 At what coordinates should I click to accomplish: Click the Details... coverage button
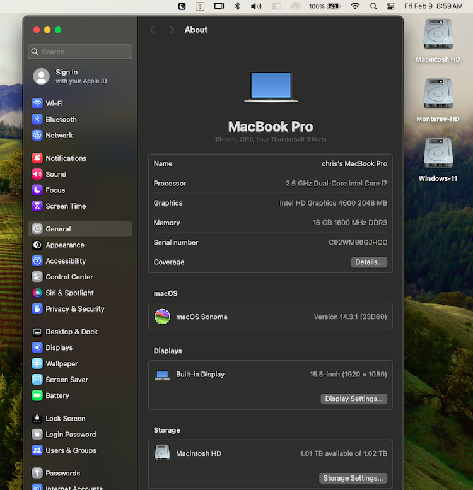369,262
